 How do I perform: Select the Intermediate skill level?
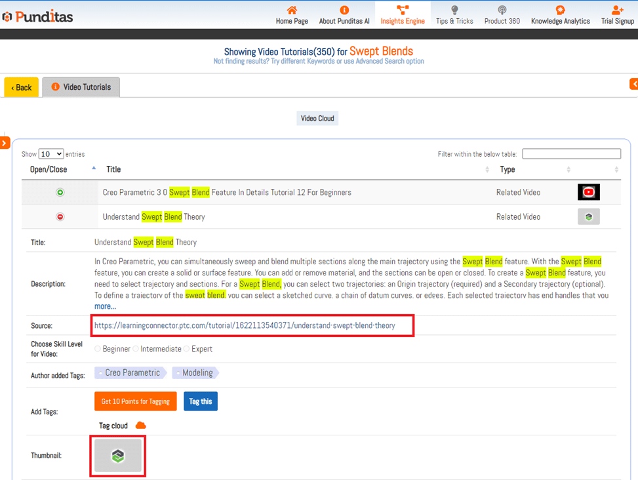[136, 349]
